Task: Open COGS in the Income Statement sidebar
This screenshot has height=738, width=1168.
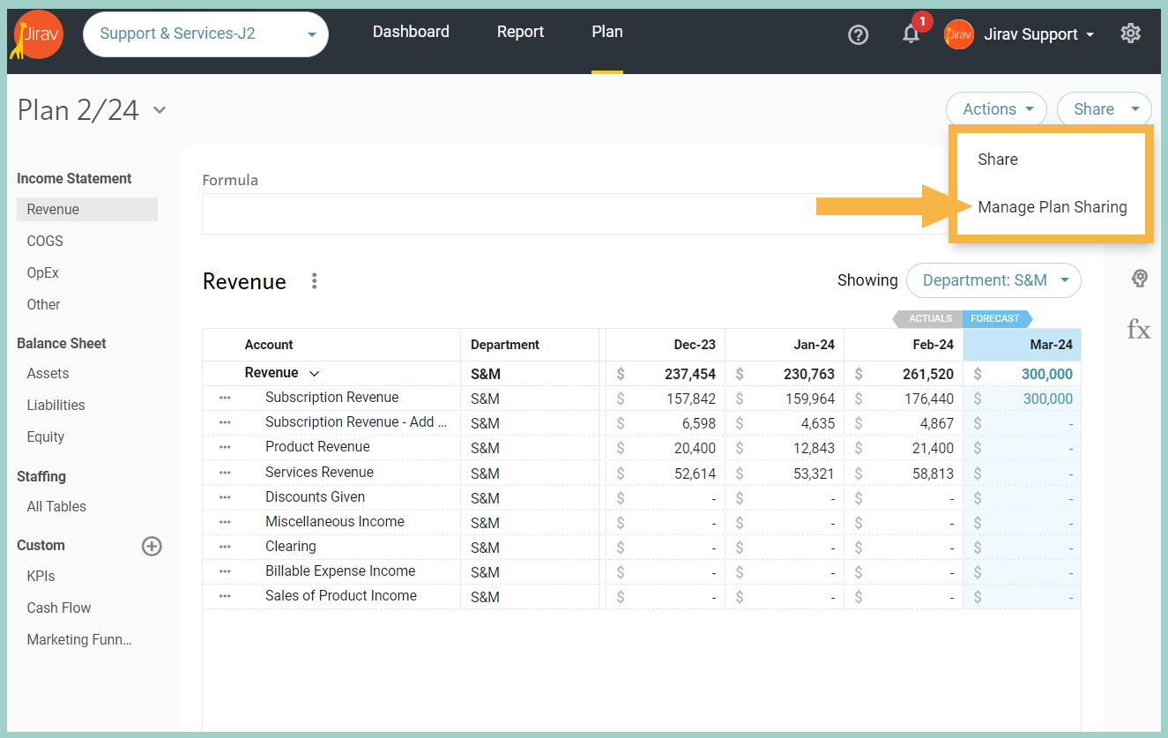Action: (45, 241)
